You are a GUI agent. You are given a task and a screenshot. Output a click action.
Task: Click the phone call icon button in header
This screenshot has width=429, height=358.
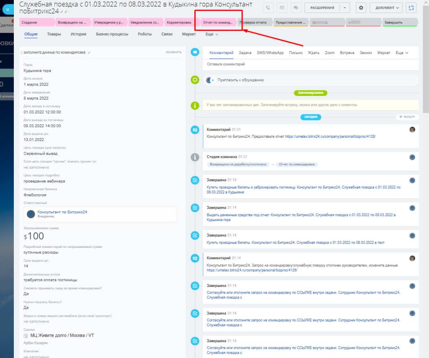point(268,8)
